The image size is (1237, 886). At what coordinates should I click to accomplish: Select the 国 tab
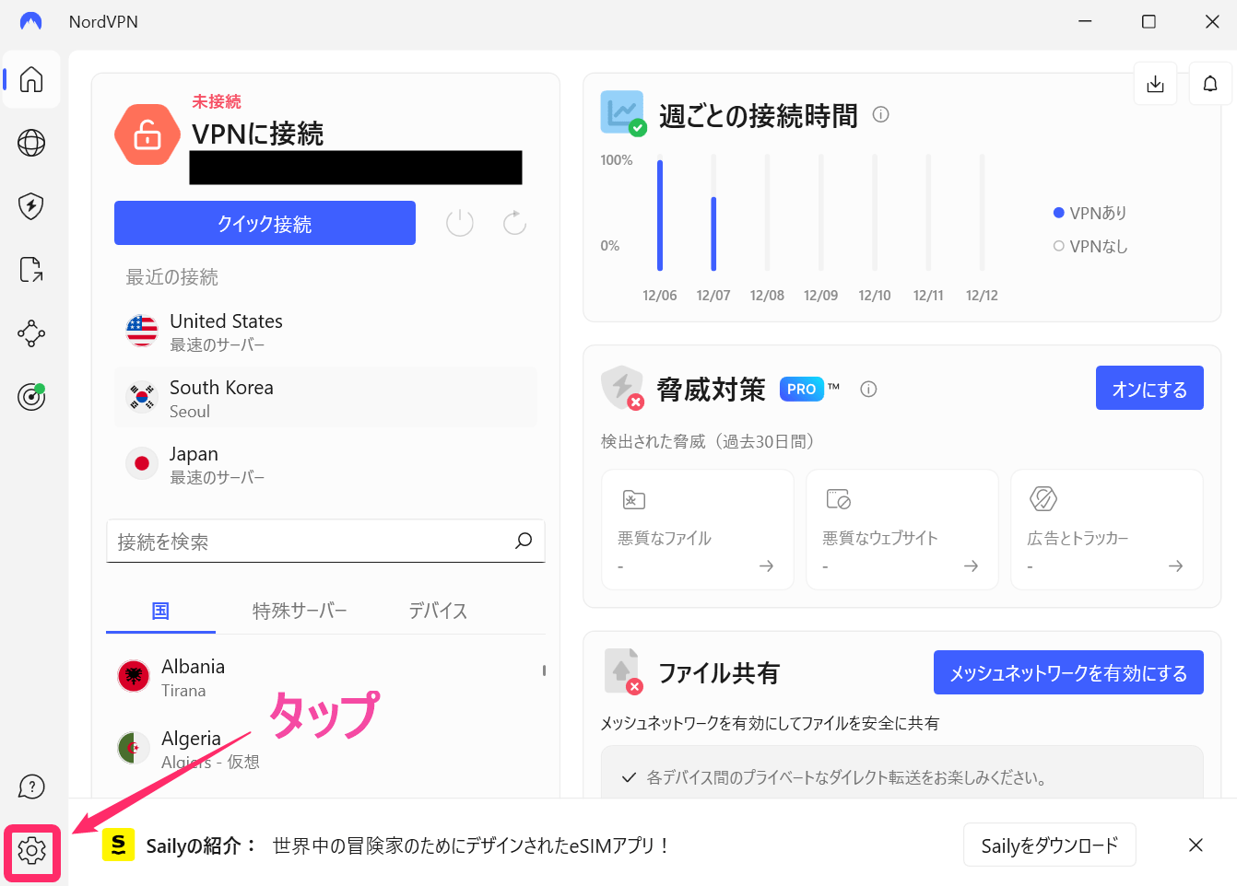tap(160, 611)
